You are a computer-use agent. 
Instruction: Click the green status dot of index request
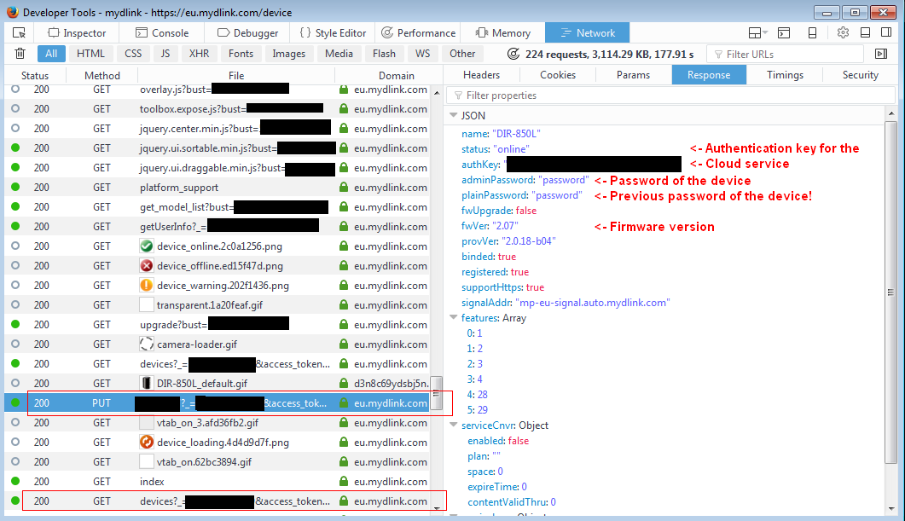(15, 481)
